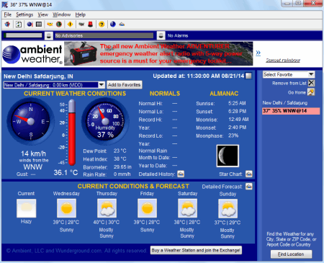Click the progress bar in the advisory strip
Viewport: 324px width, 263px height.
[x=23, y=35]
